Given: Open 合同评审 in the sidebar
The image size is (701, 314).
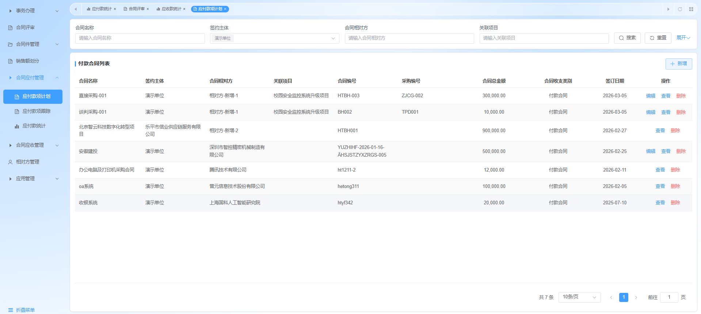Looking at the screenshot, I should [33, 28].
